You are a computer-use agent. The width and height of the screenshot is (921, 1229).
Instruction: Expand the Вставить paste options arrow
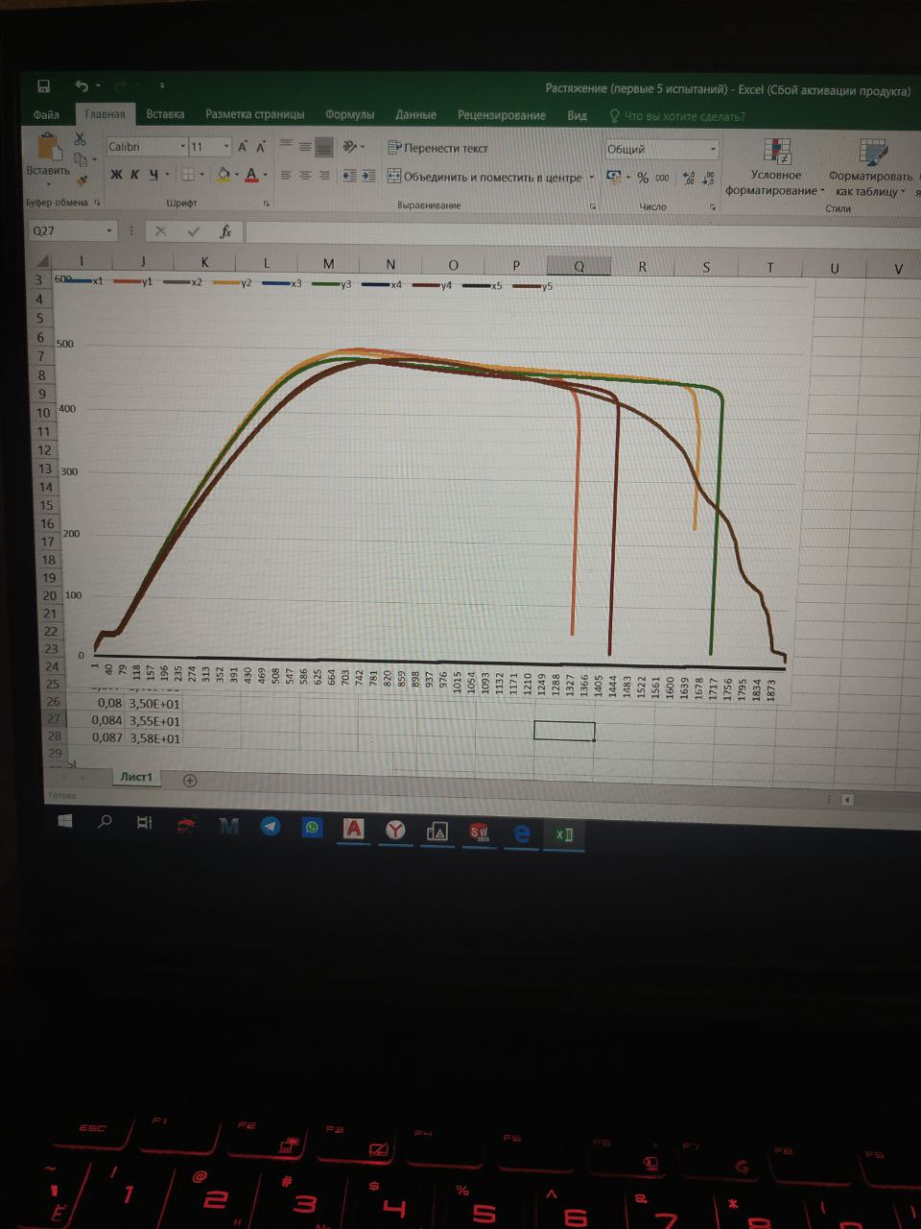pyautogui.click(x=48, y=183)
